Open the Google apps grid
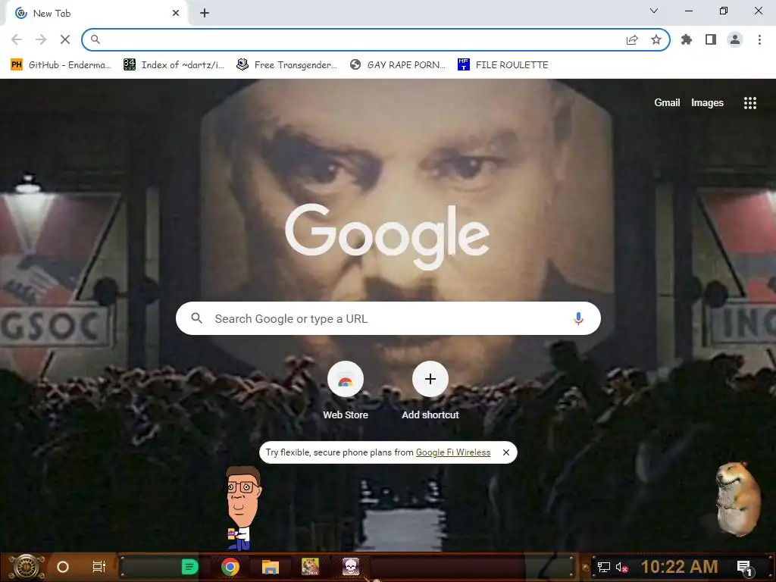 [750, 102]
